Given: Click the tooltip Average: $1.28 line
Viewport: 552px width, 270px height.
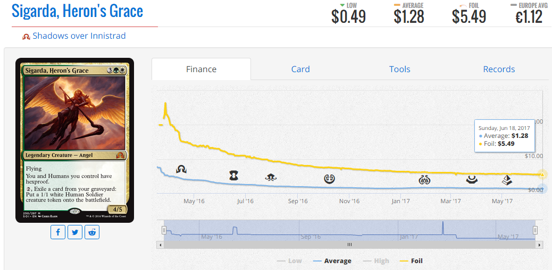Looking at the screenshot, I should (x=504, y=135).
